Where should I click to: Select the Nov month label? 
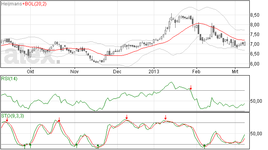click(x=75, y=71)
